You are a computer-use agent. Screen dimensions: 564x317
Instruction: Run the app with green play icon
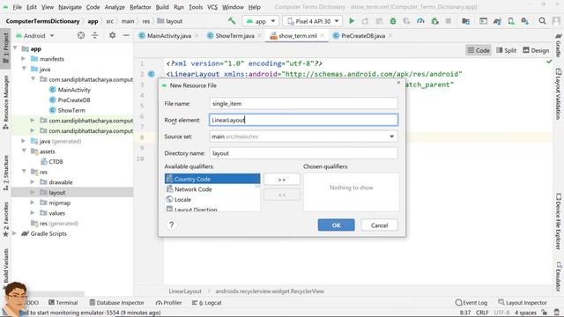pos(352,21)
